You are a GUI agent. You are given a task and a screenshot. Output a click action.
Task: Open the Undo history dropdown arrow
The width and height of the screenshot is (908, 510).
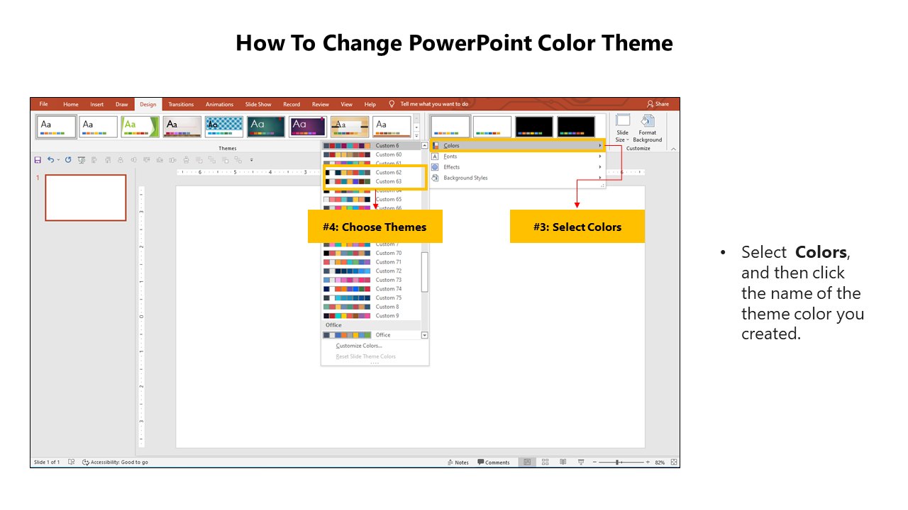coord(58,160)
